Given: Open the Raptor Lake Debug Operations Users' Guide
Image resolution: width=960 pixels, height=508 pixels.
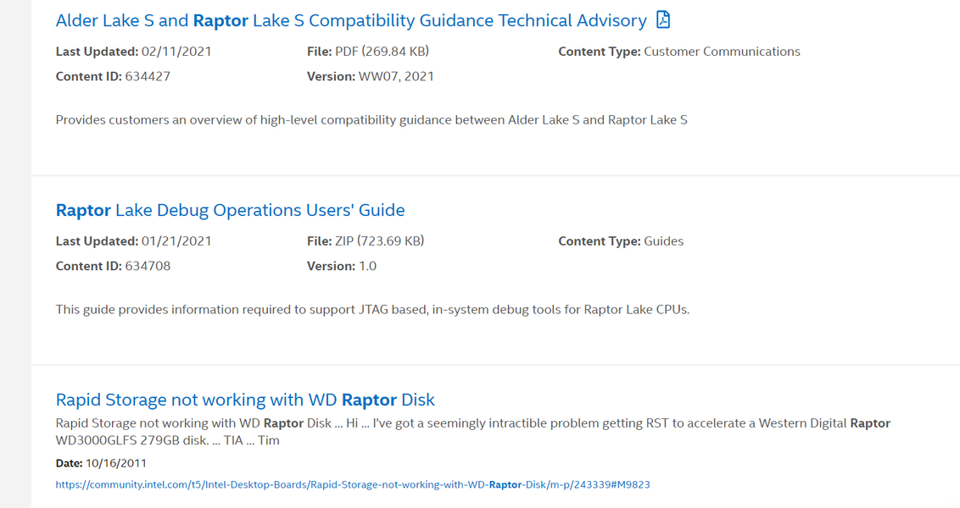Looking at the screenshot, I should point(230,210).
